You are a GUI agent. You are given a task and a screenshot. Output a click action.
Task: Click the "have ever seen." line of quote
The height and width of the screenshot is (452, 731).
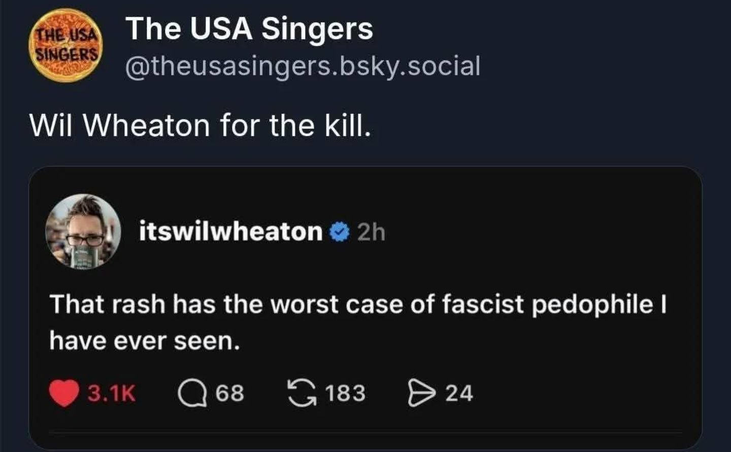click(144, 341)
